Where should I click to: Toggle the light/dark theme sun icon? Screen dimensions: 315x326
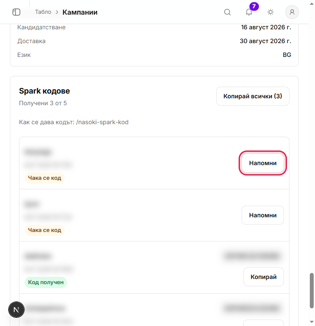click(270, 12)
